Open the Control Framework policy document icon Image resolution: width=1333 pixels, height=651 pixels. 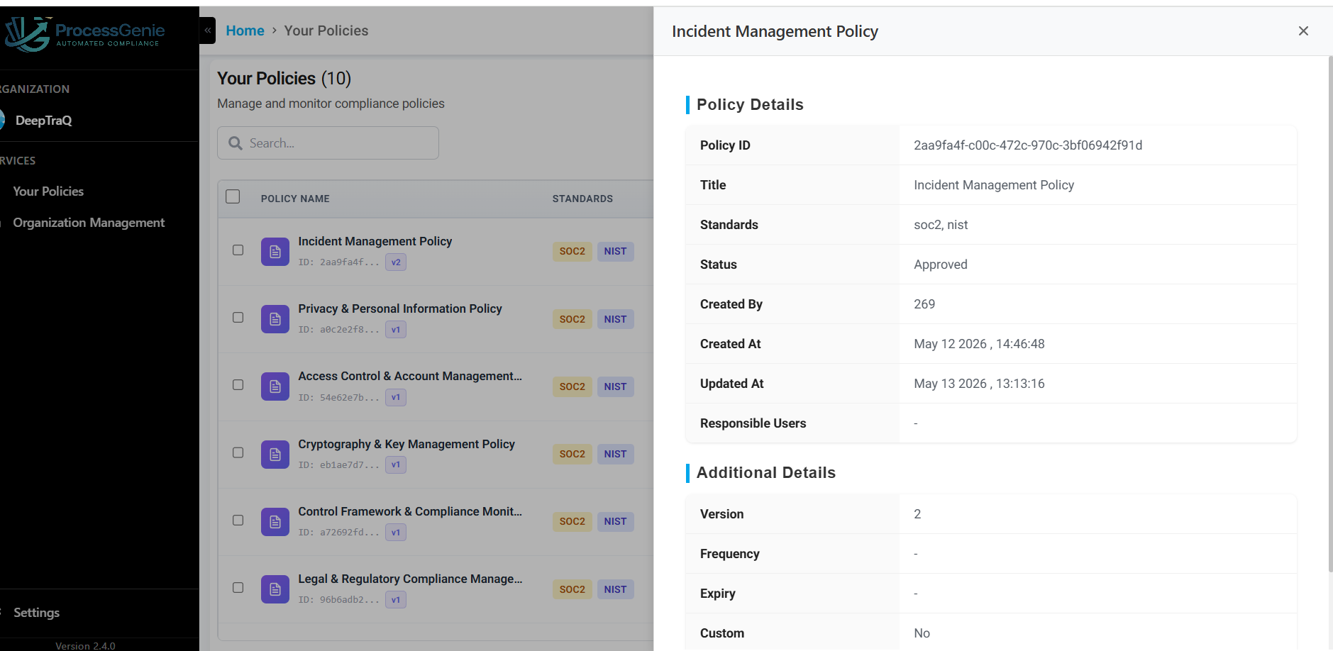click(275, 522)
